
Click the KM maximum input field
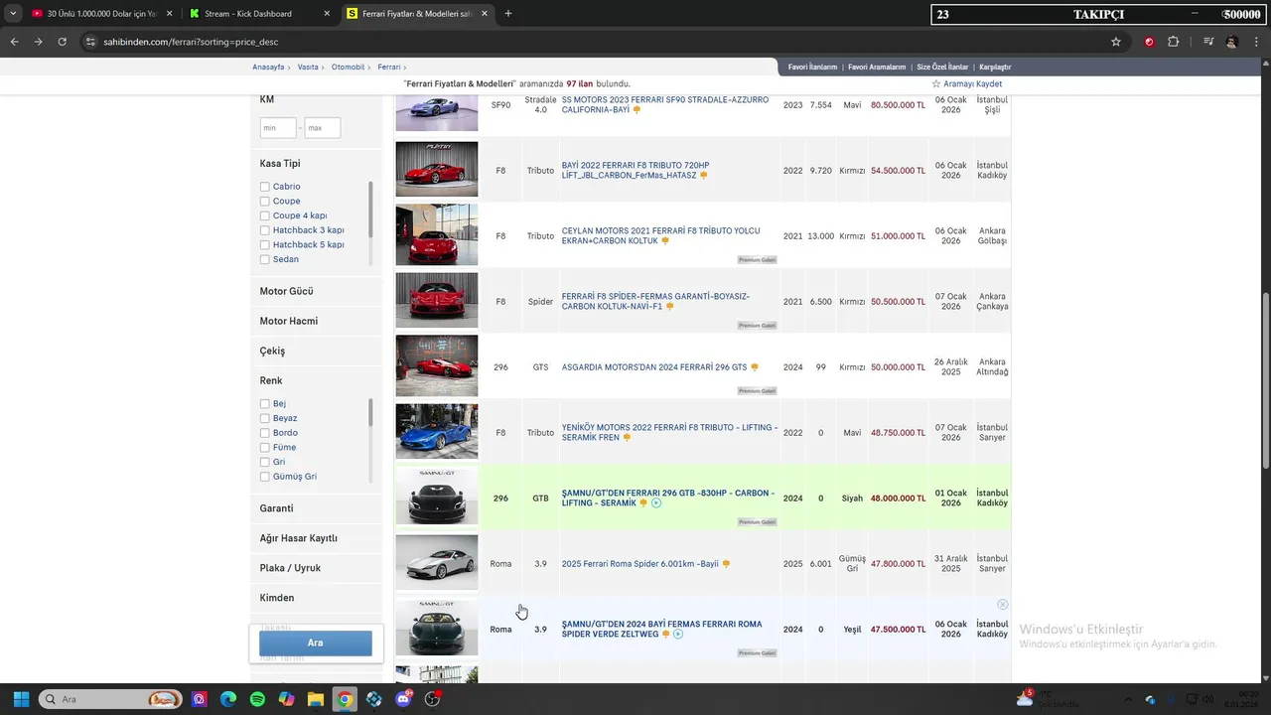[323, 128]
